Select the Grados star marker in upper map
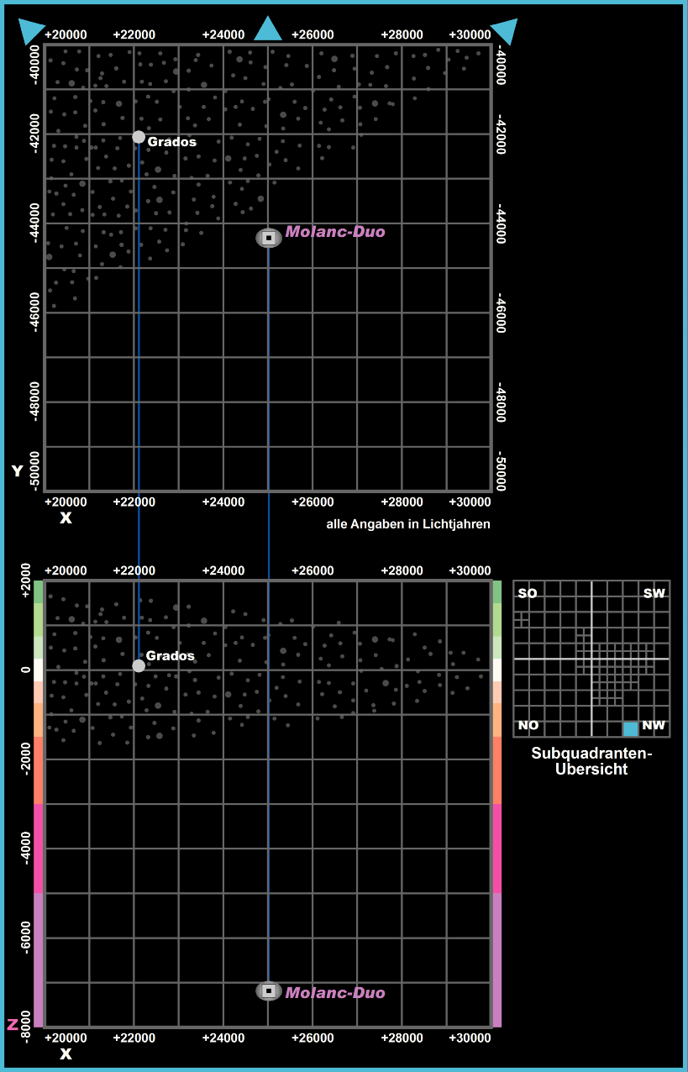The width and height of the screenshot is (688, 1072). click(139, 137)
